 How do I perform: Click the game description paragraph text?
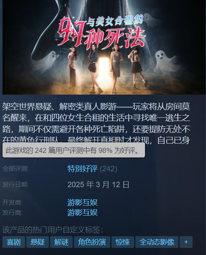pos(96,123)
